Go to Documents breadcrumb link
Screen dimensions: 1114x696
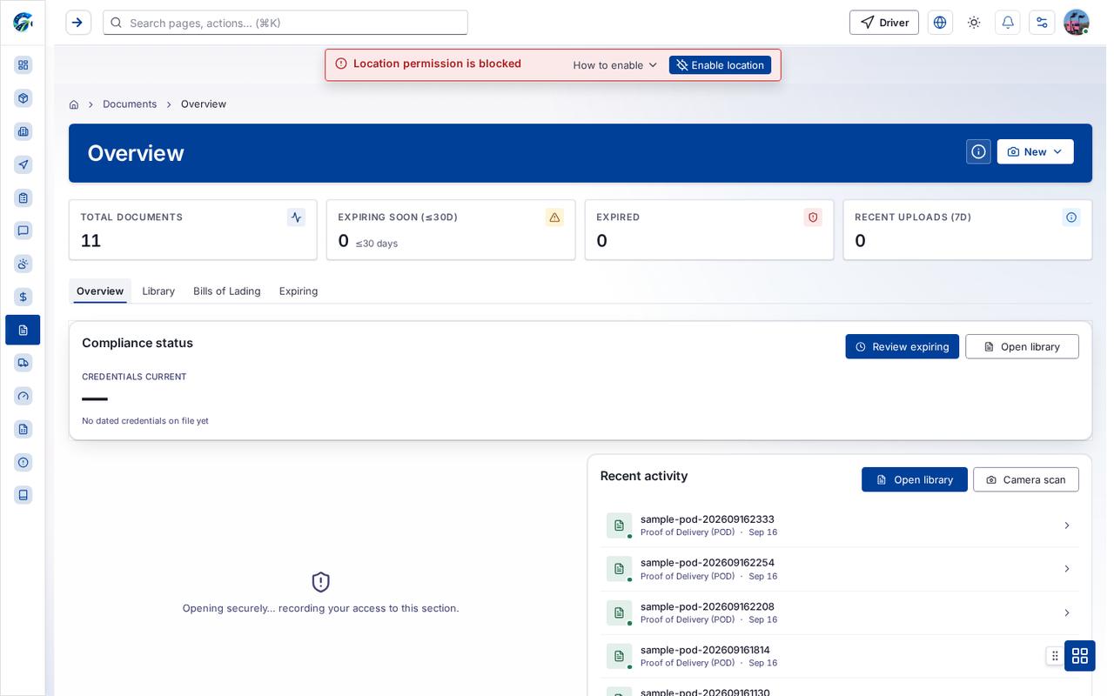130,104
